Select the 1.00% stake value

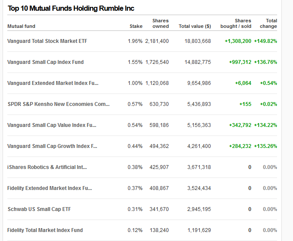click(x=135, y=83)
